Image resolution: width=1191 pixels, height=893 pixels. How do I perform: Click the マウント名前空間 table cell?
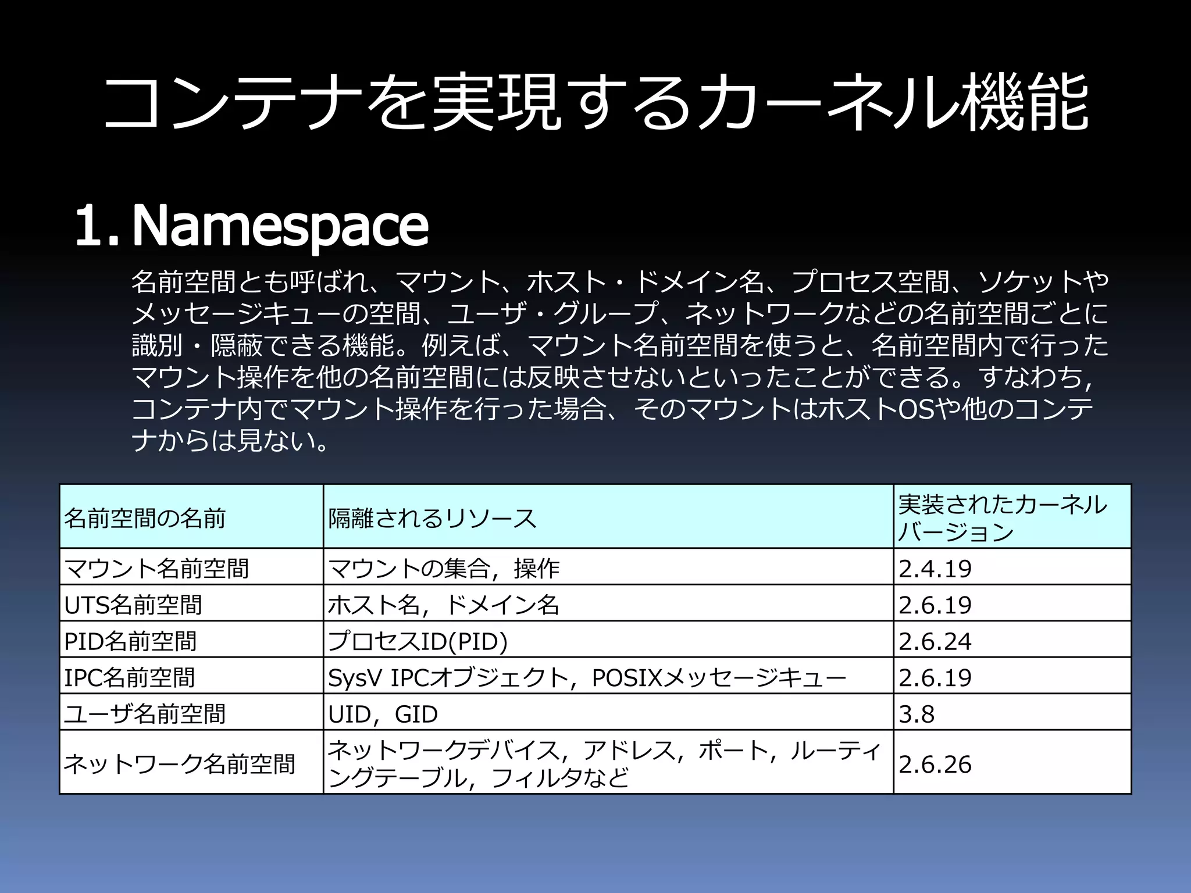(x=156, y=568)
